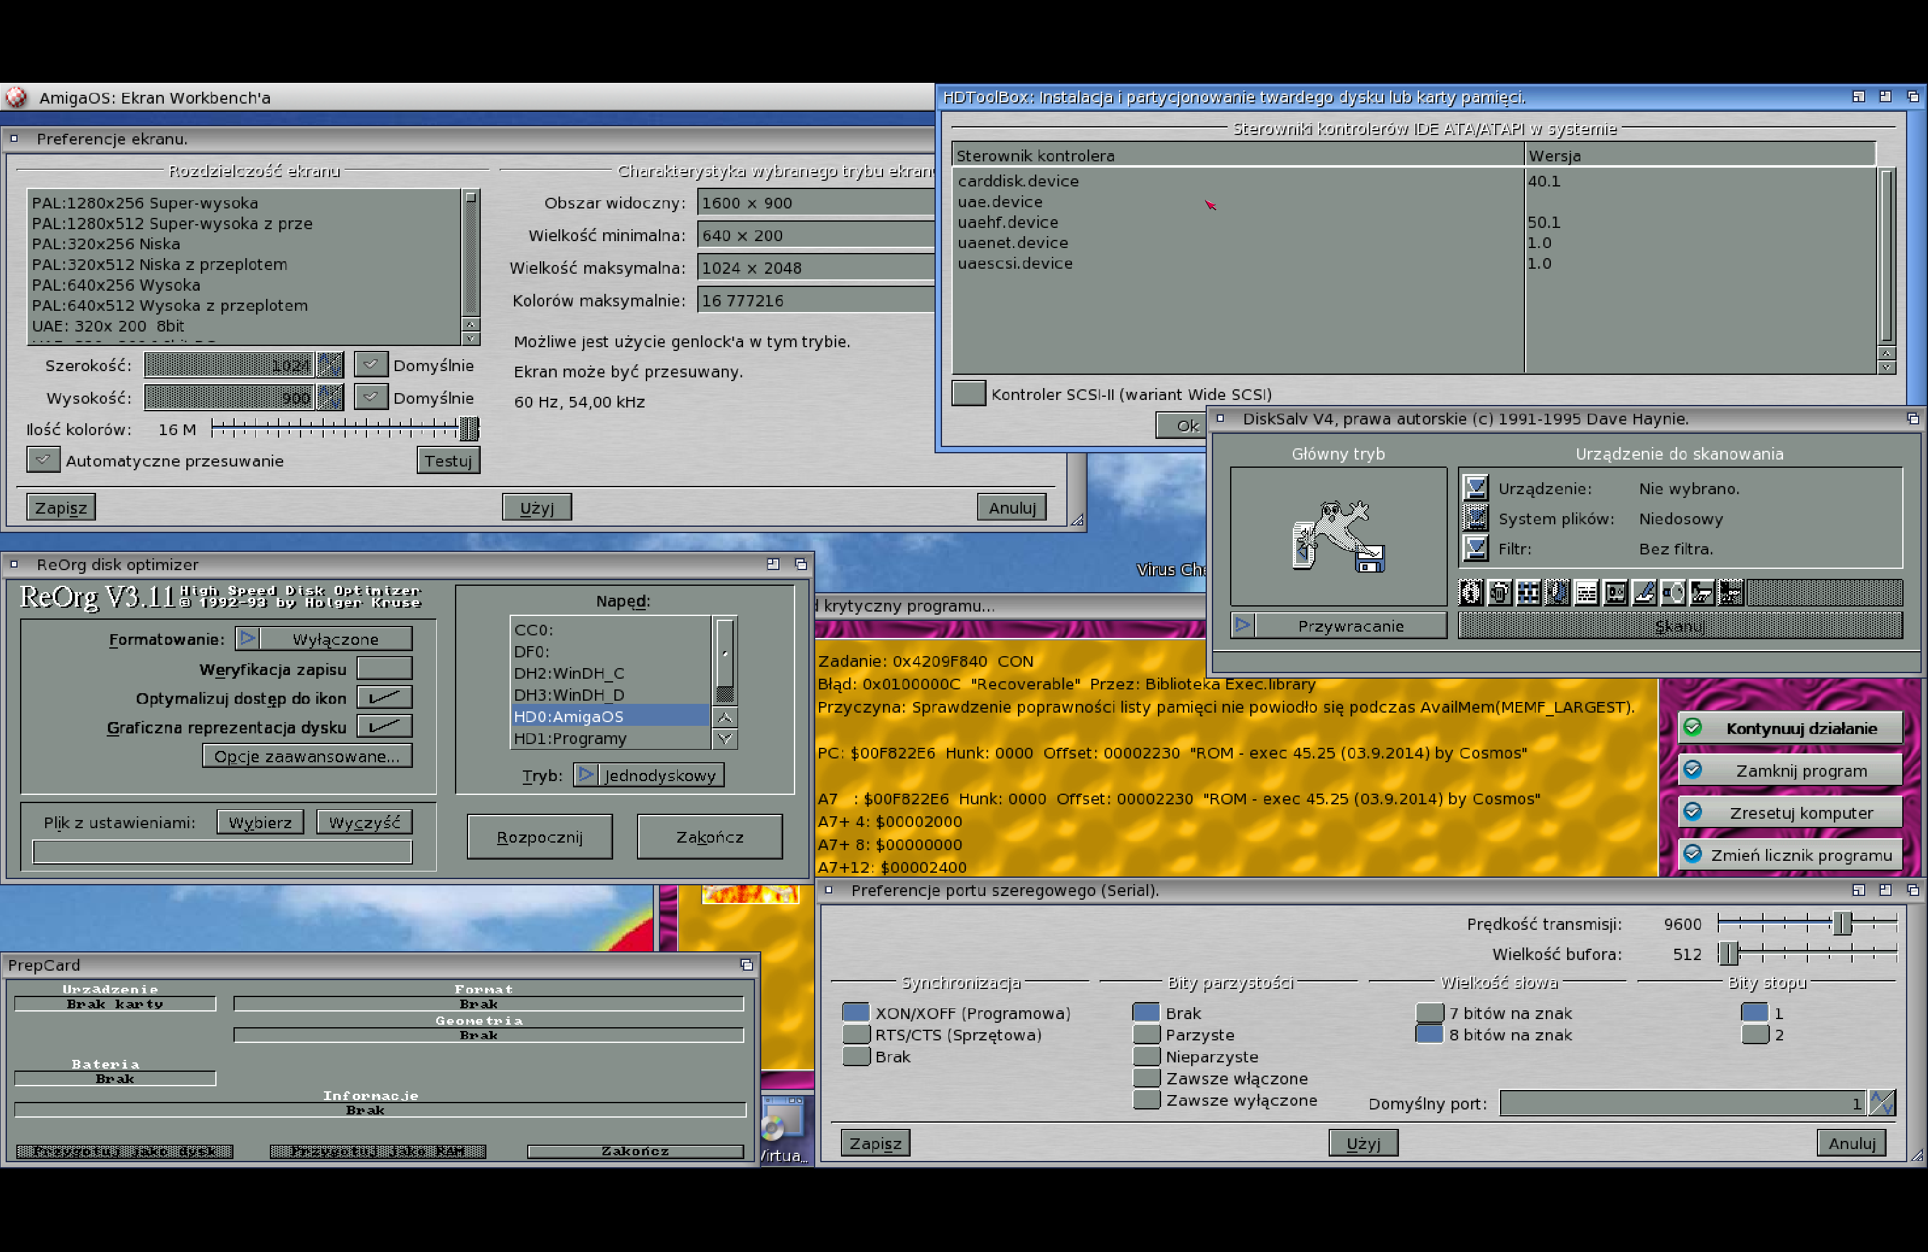The image size is (1928, 1252).
Task: Select 2 stop bits option
Action: [x=1755, y=1035]
